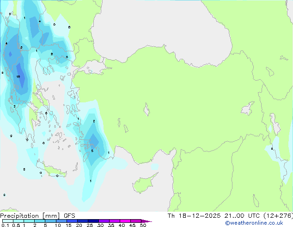Click the lightest cyan 0.1–0.5 legend swatch
Image resolution: width=293 pixels, height=227 pixels.
8,221
